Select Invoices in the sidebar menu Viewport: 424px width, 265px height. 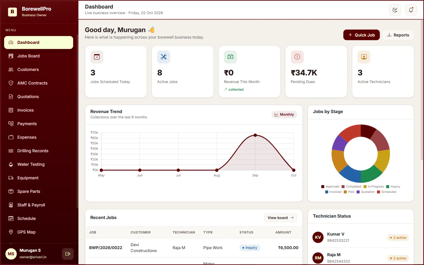(39, 110)
